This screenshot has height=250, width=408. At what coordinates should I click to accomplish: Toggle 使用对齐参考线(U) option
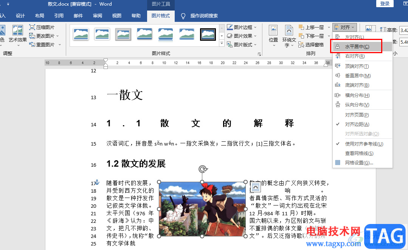[362, 144]
